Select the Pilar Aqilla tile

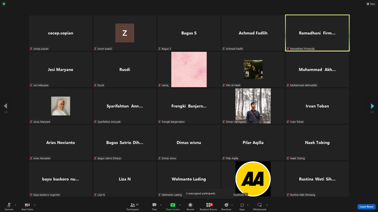[253, 143]
